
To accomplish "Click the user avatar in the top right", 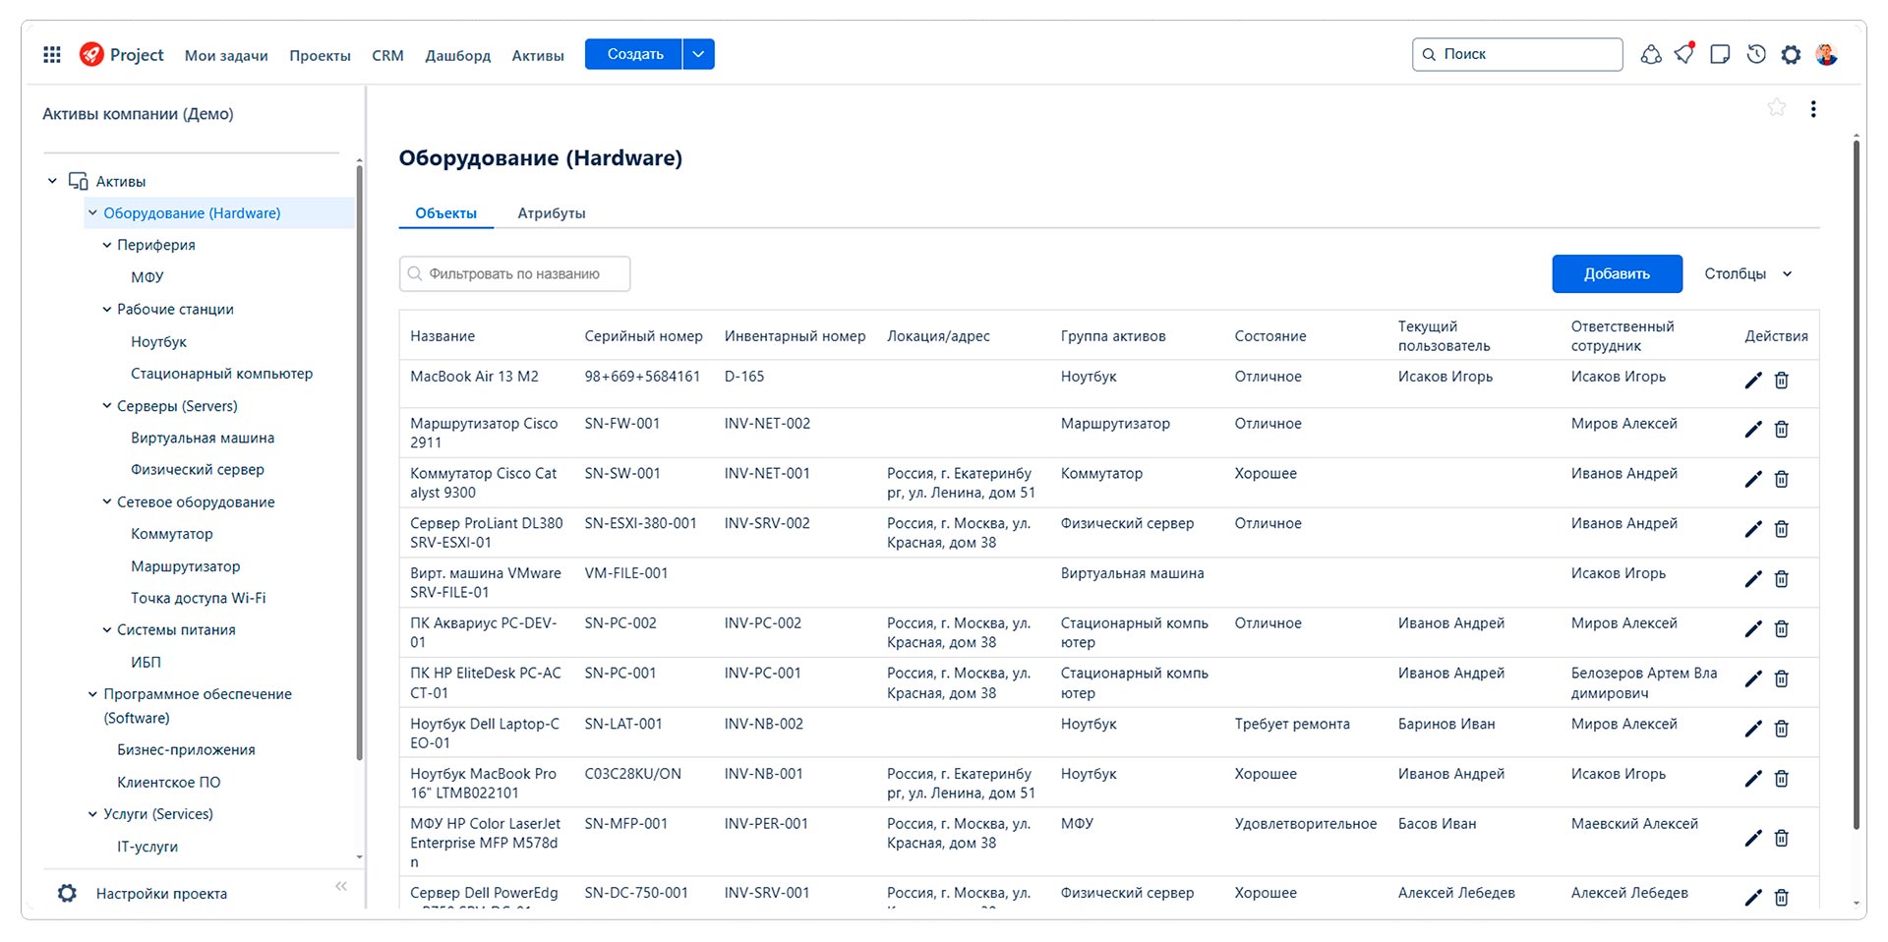I will [1827, 54].
